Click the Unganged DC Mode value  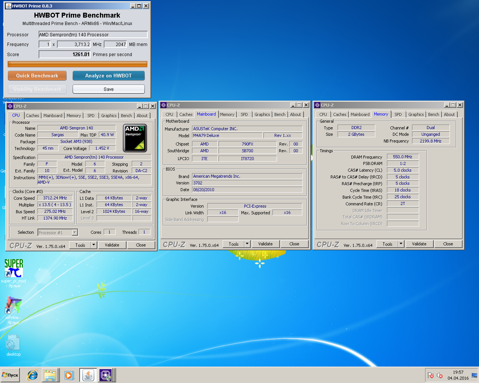[x=431, y=134]
